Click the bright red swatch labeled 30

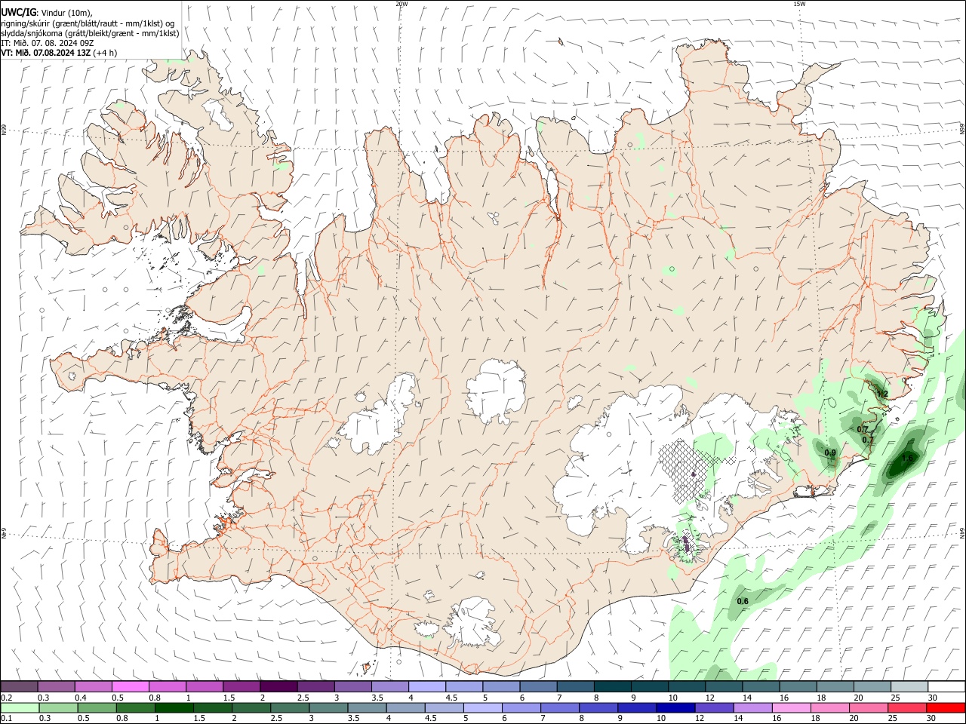click(946, 707)
